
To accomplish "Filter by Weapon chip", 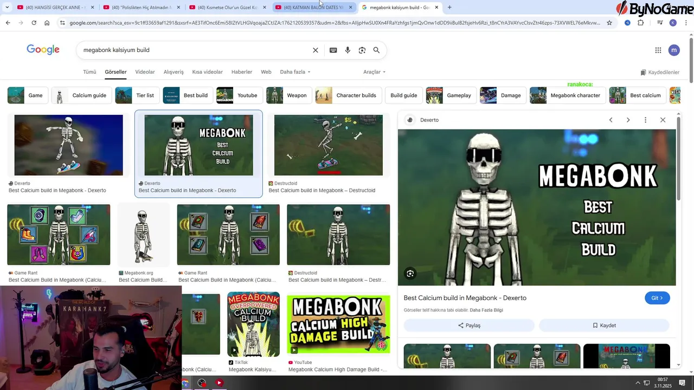I will pos(290,95).
